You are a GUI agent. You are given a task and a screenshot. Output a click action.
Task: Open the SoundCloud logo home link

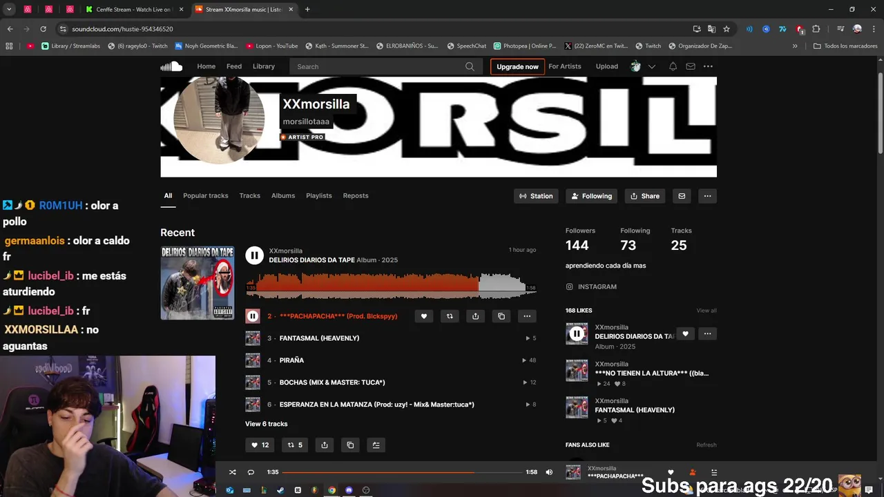pos(171,66)
